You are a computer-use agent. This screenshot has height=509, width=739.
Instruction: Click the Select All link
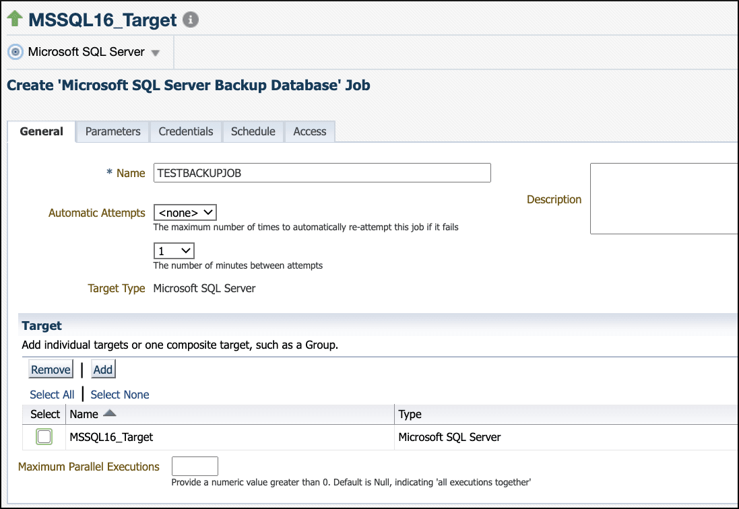pos(52,395)
